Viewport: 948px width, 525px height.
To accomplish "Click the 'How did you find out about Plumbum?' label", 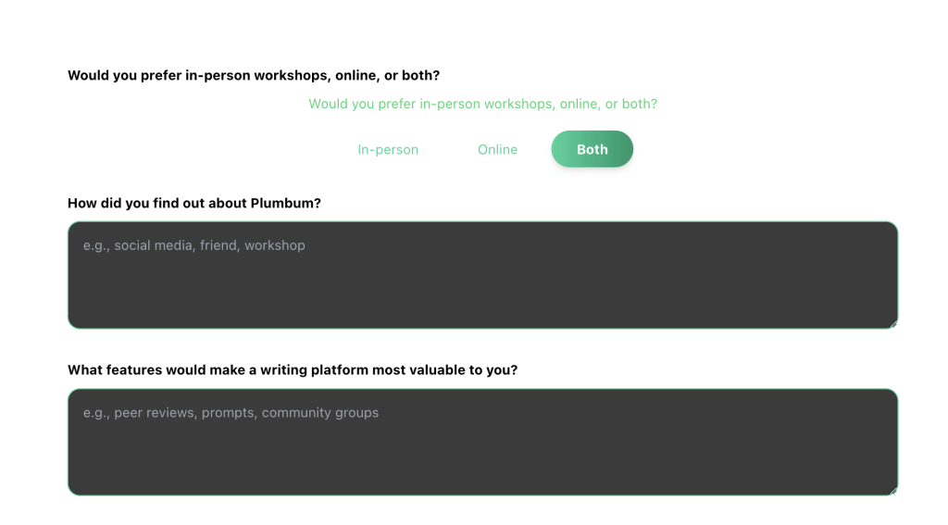I will (194, 203).
